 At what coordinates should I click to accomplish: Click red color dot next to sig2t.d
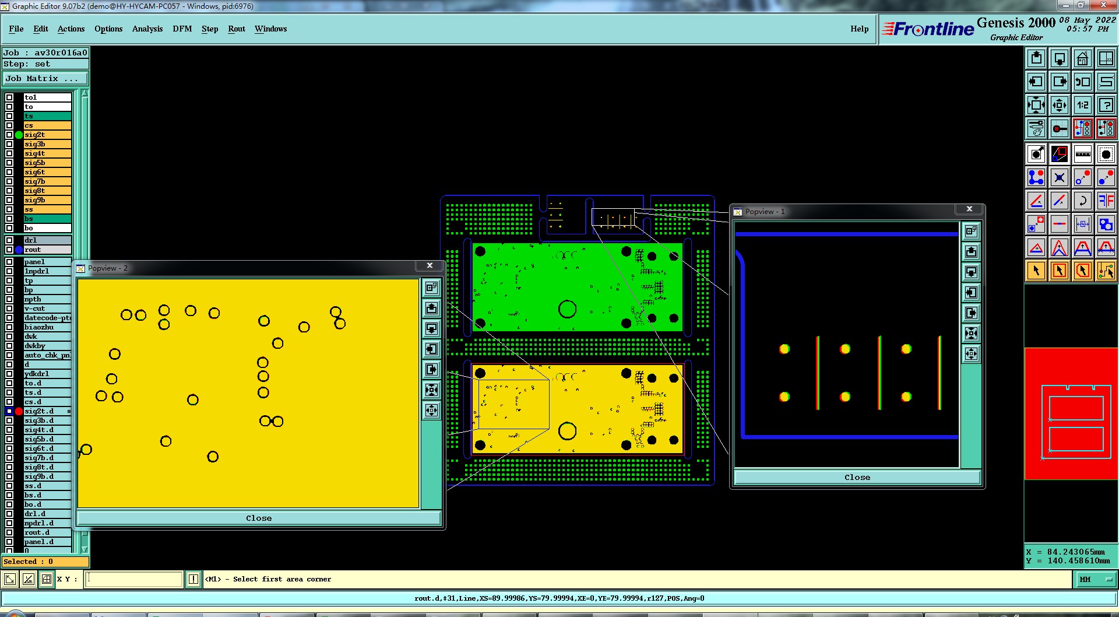[19, 411]
